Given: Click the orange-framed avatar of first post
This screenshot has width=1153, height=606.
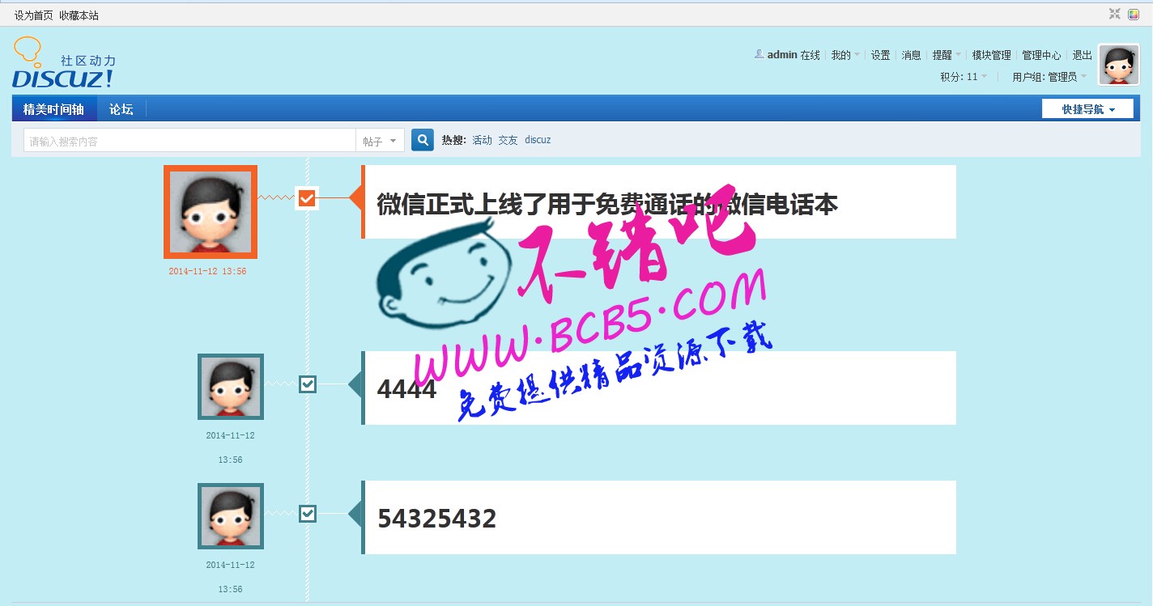Looking at the screenshot, I should [211, 212].
